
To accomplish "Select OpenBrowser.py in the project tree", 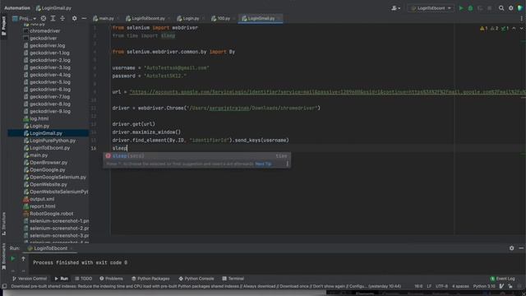I will [x=48, y=163].
